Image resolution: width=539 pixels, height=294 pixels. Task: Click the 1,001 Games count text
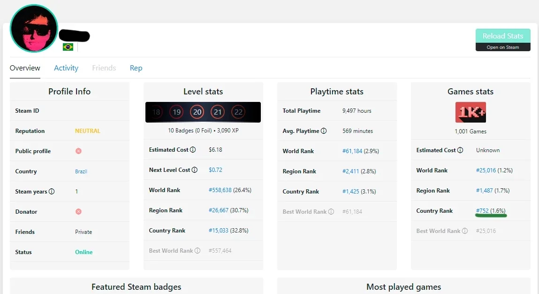tap(471, 131)
